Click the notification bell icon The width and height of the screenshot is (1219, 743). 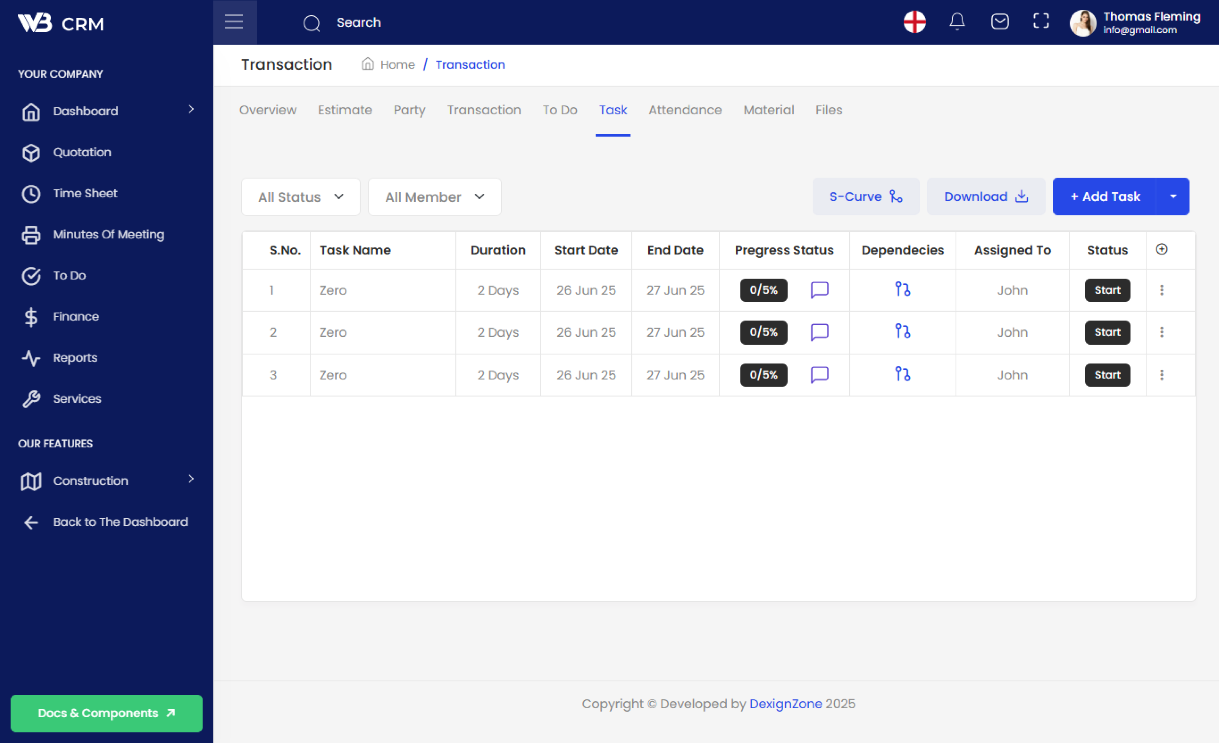(x=957, y=22)
